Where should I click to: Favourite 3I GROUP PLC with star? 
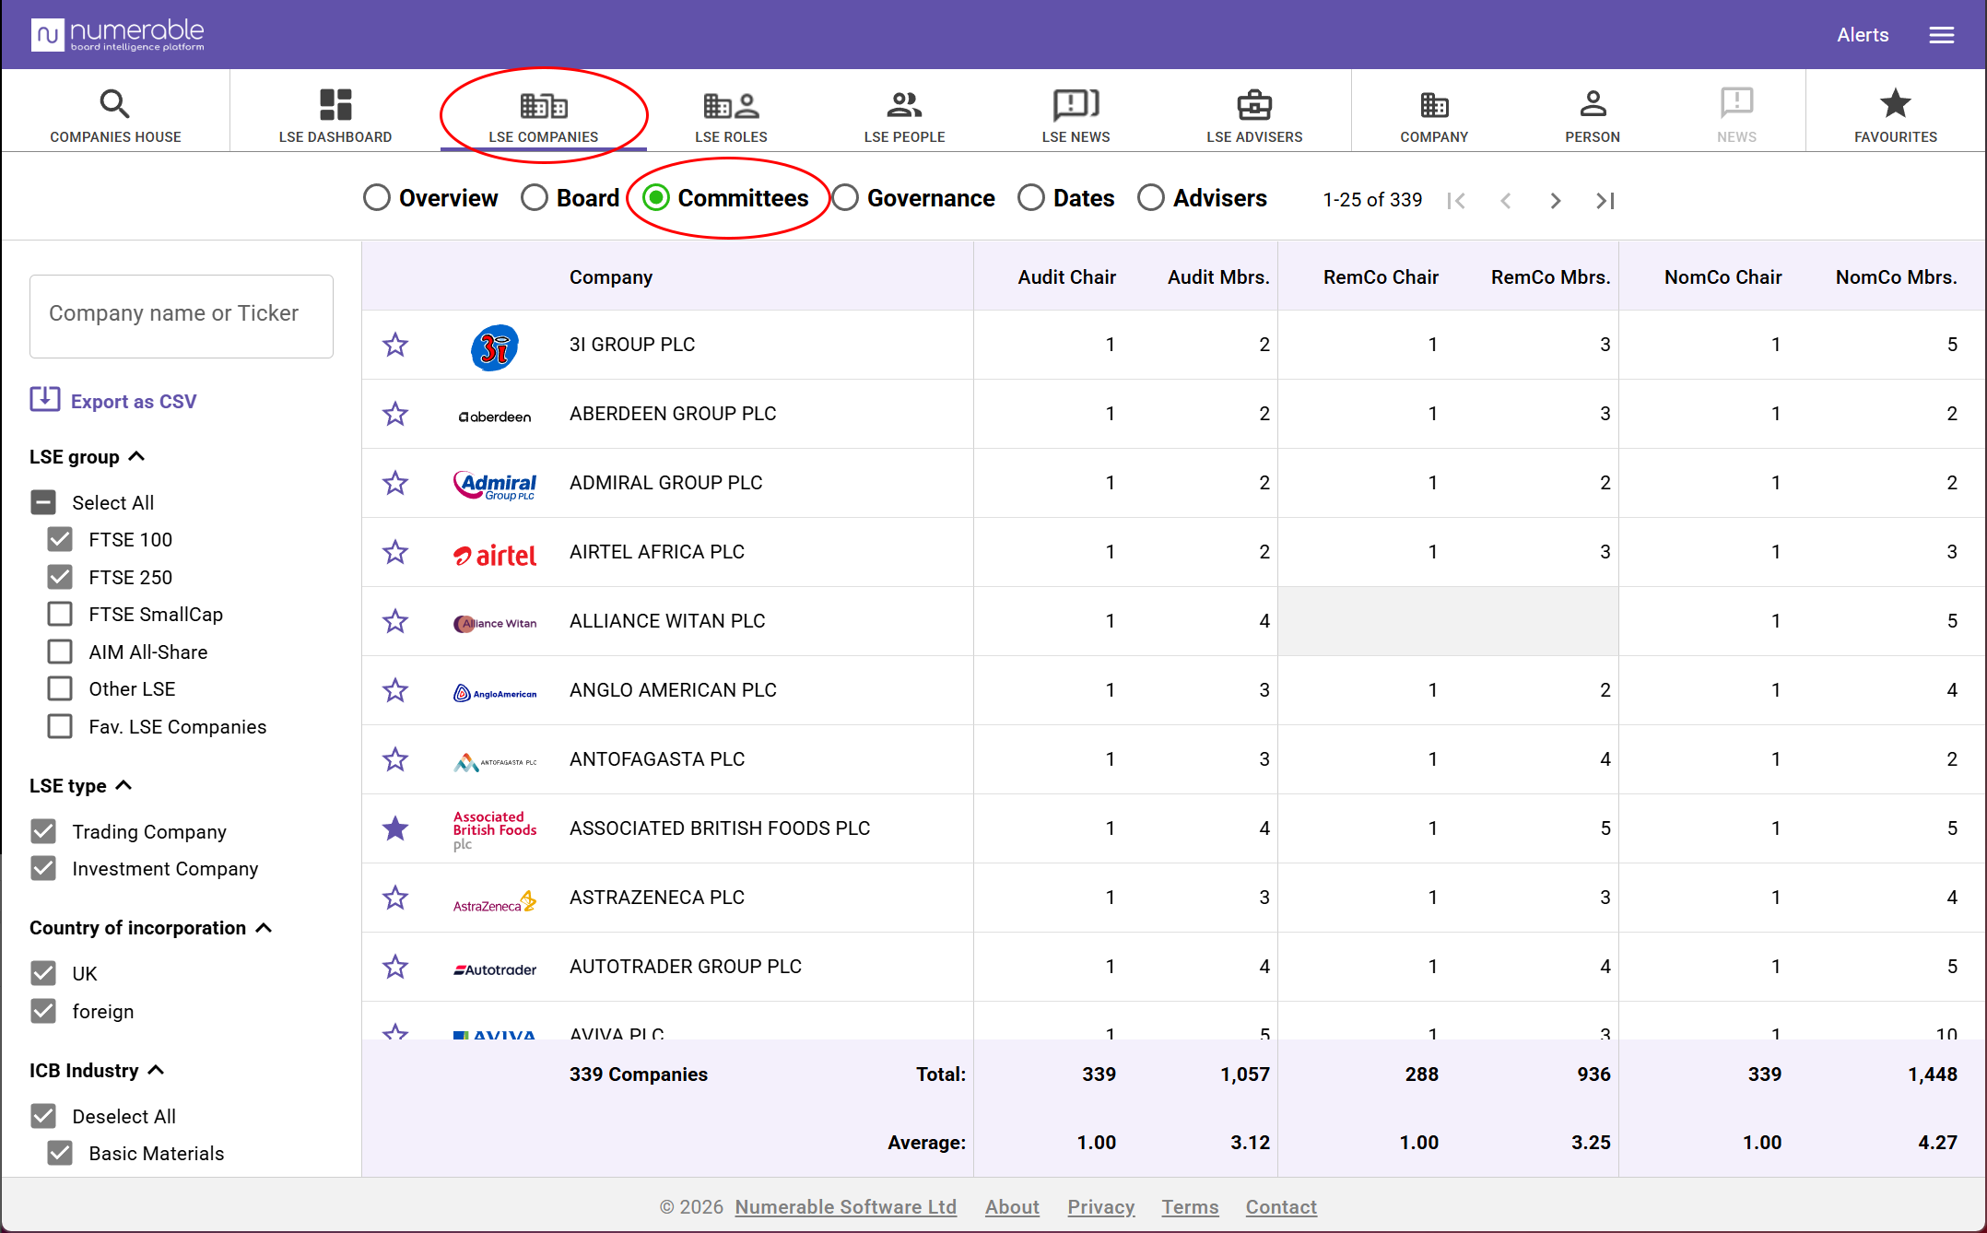(395, 345)
